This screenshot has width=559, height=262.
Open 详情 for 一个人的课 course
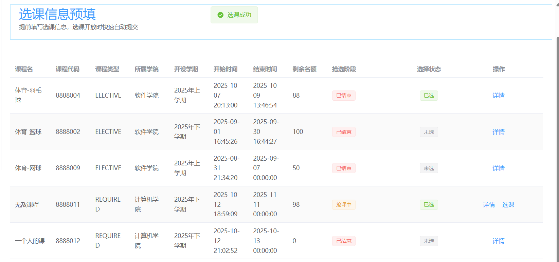pyautogui.click(x=498, y=241)
